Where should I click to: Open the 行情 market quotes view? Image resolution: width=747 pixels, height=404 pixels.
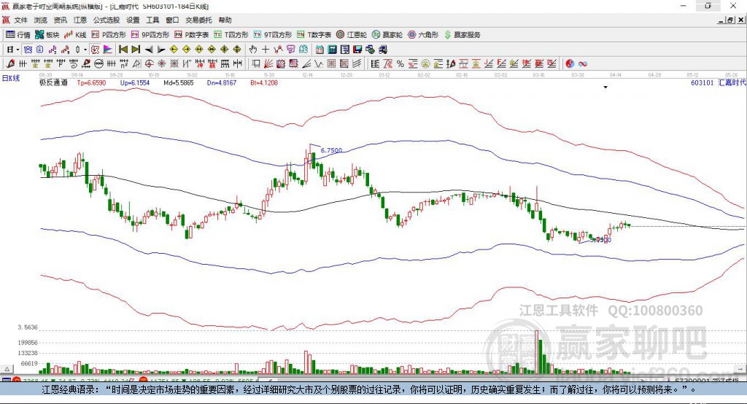[18, 35]
